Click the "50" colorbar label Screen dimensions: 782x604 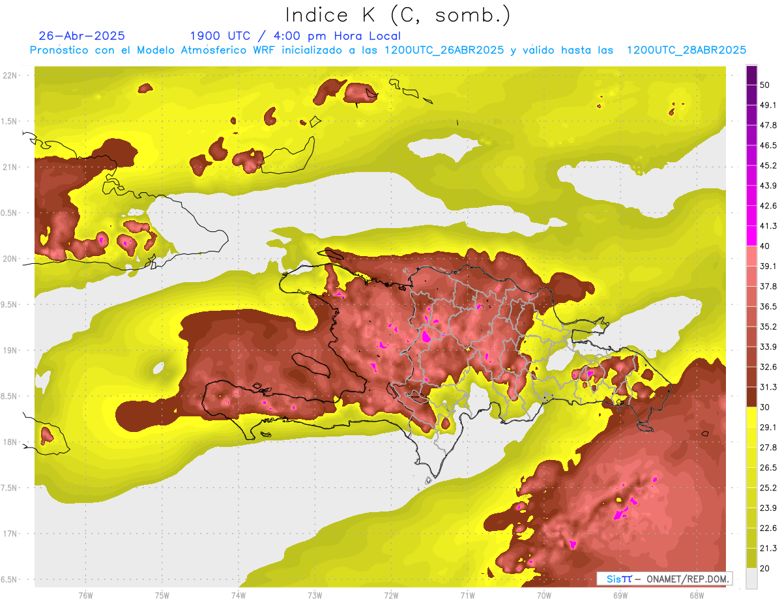(x=764, y=85)
